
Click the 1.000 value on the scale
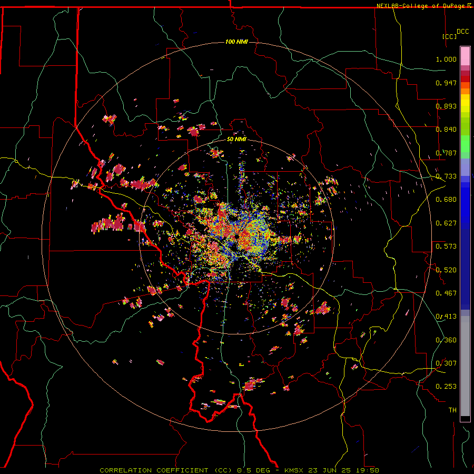click(446, 59)
